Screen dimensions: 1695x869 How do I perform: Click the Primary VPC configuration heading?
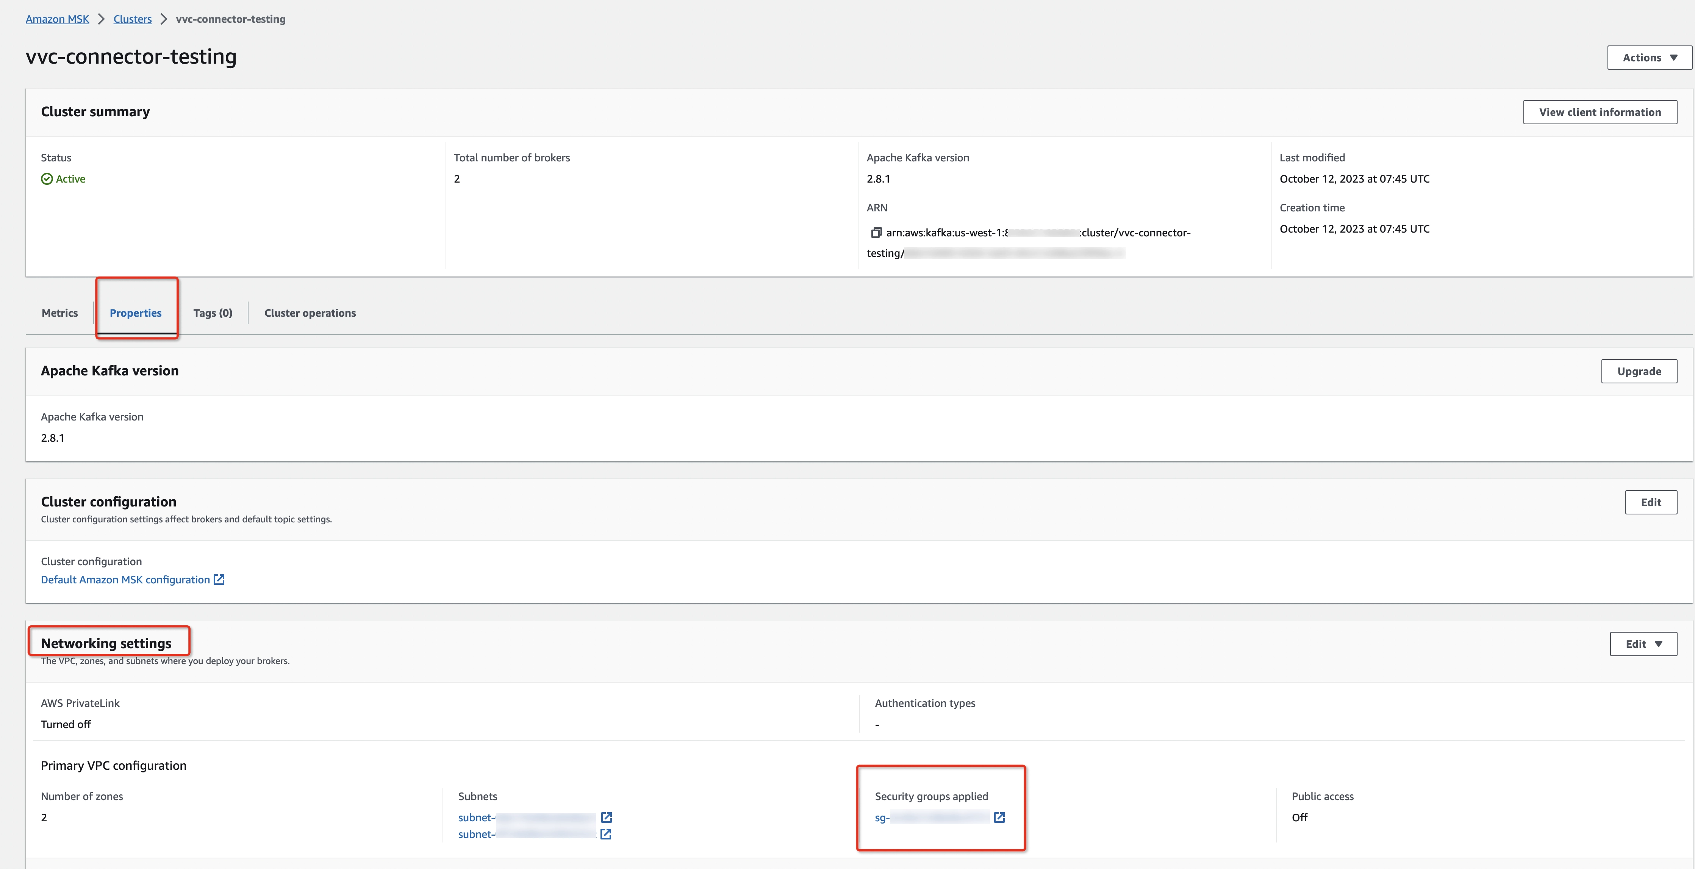[x=113, y=766]
